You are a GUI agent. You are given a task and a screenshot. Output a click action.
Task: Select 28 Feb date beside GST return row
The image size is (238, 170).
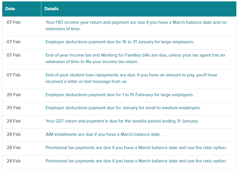pyautogui.click(x=14, y=121)
